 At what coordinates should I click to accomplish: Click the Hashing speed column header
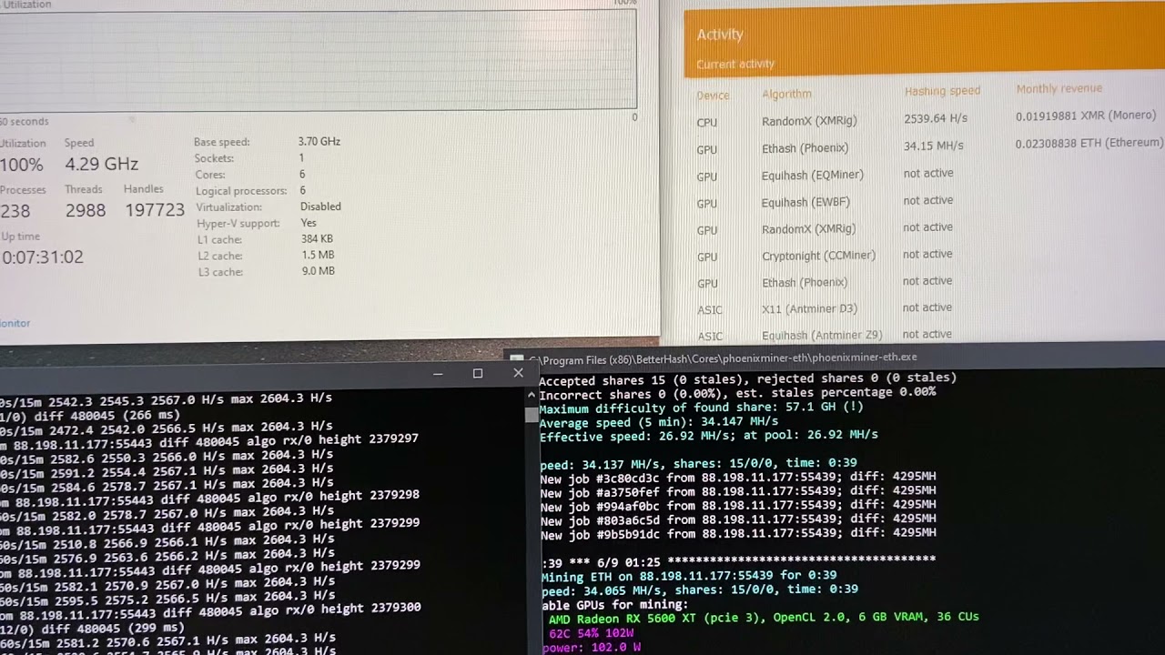point(942,91)
